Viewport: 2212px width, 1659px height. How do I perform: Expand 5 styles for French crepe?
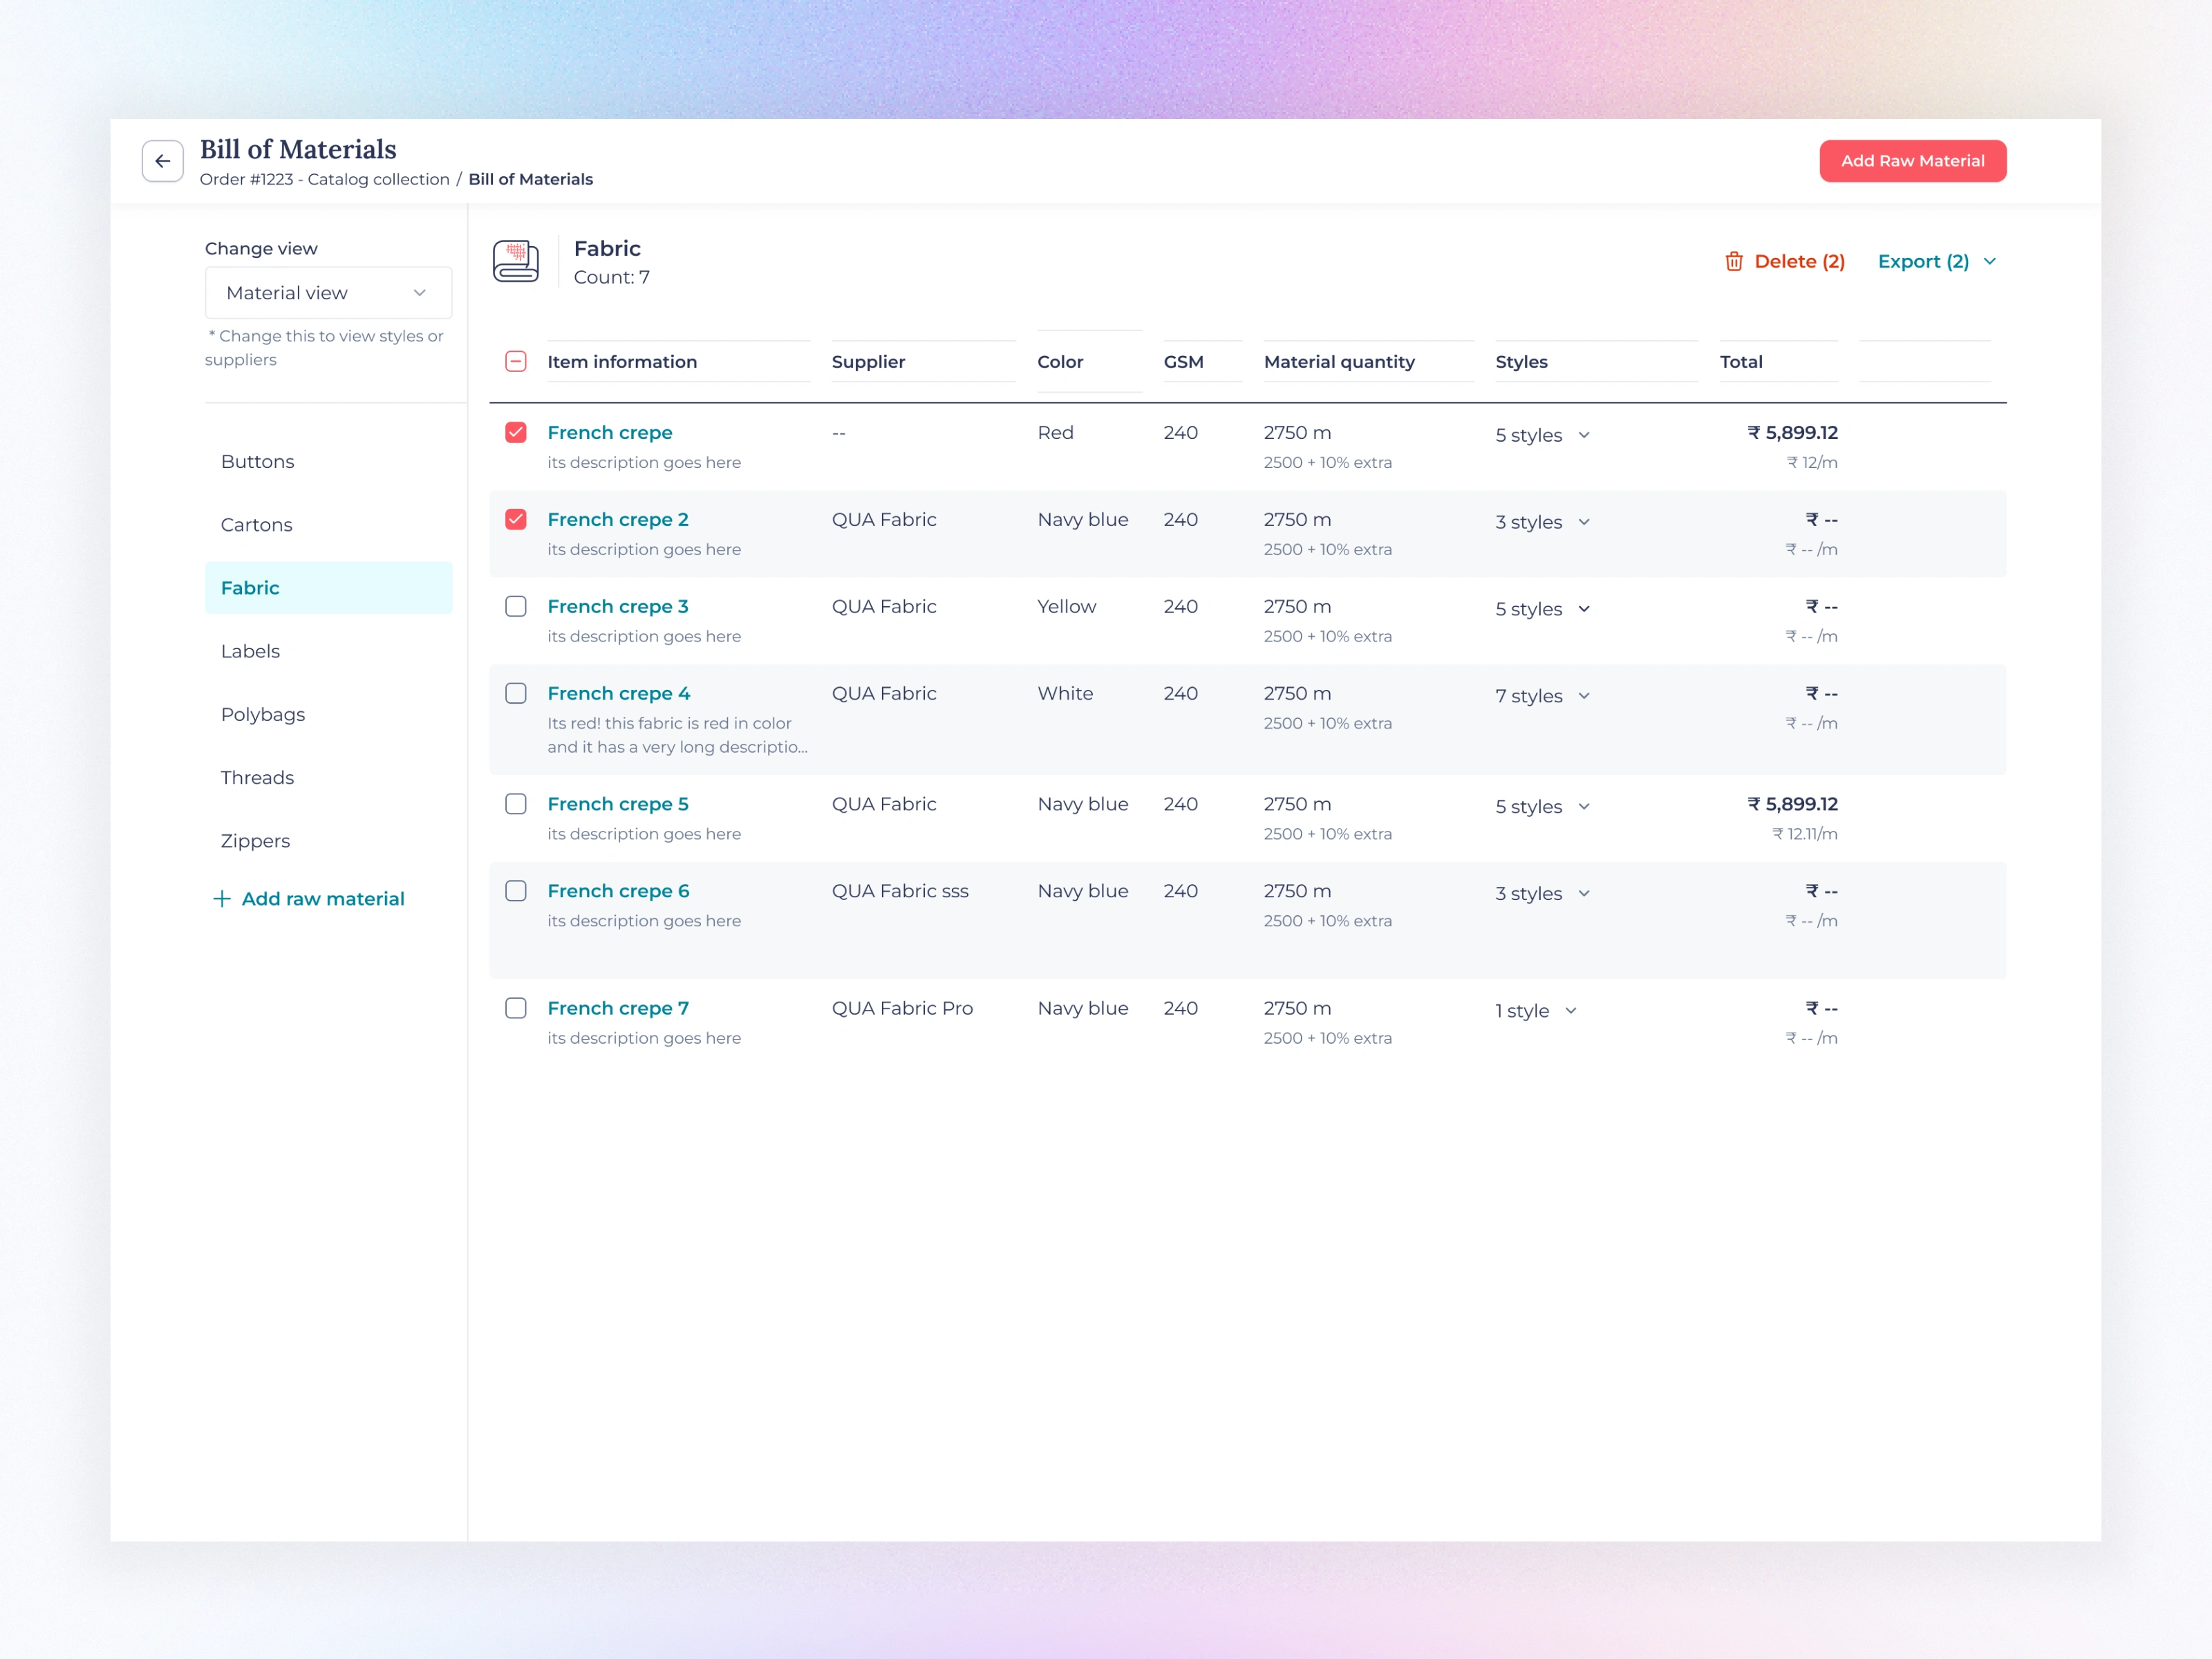1583,435
